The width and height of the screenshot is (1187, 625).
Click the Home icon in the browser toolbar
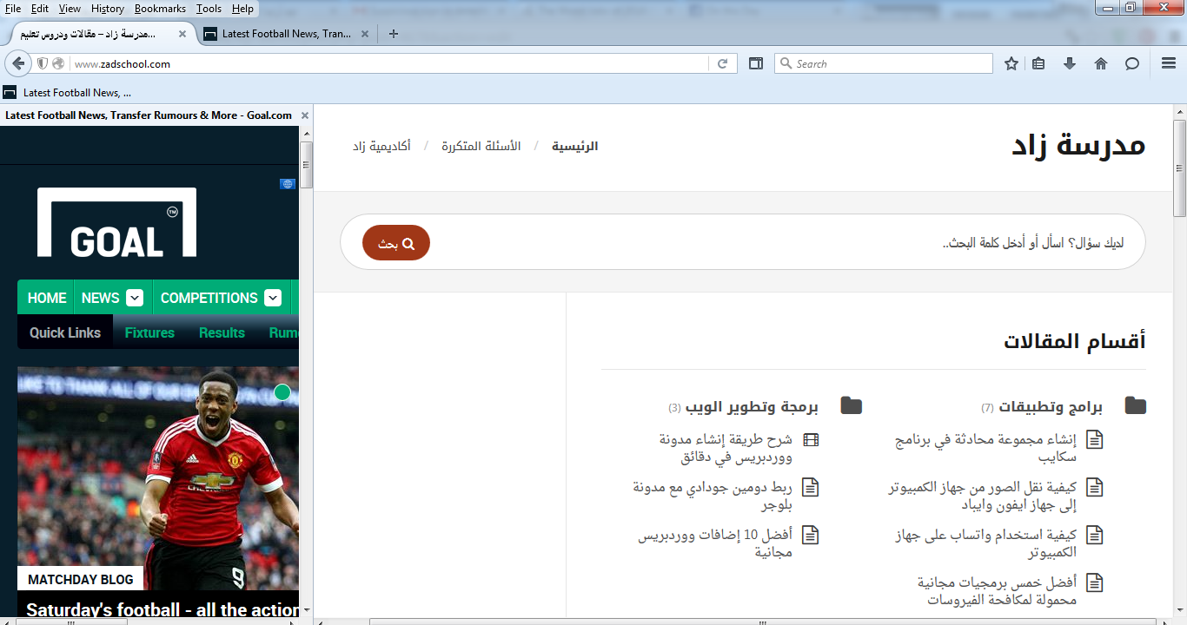(x=1100, y=62)
